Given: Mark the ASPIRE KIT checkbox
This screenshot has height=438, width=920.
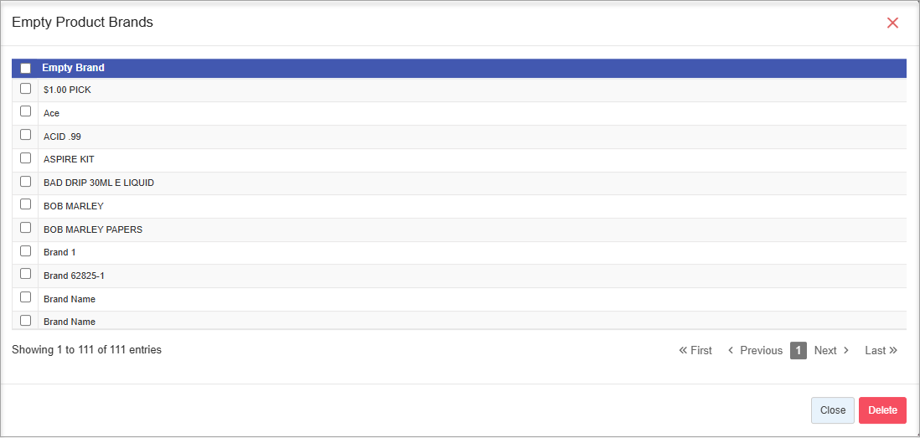Looking at the screenshot, I should pyautogui.click(x=25, y=157).
